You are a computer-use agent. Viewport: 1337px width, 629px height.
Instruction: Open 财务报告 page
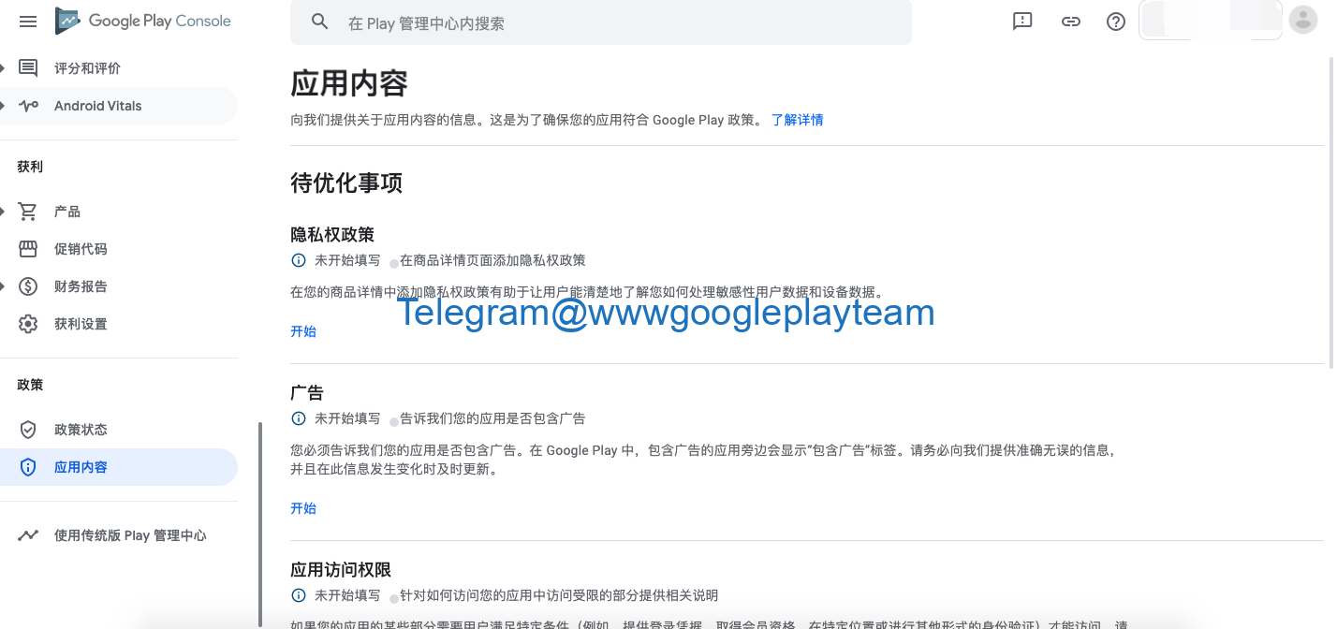pyautogui.click(x=81, y=286)
